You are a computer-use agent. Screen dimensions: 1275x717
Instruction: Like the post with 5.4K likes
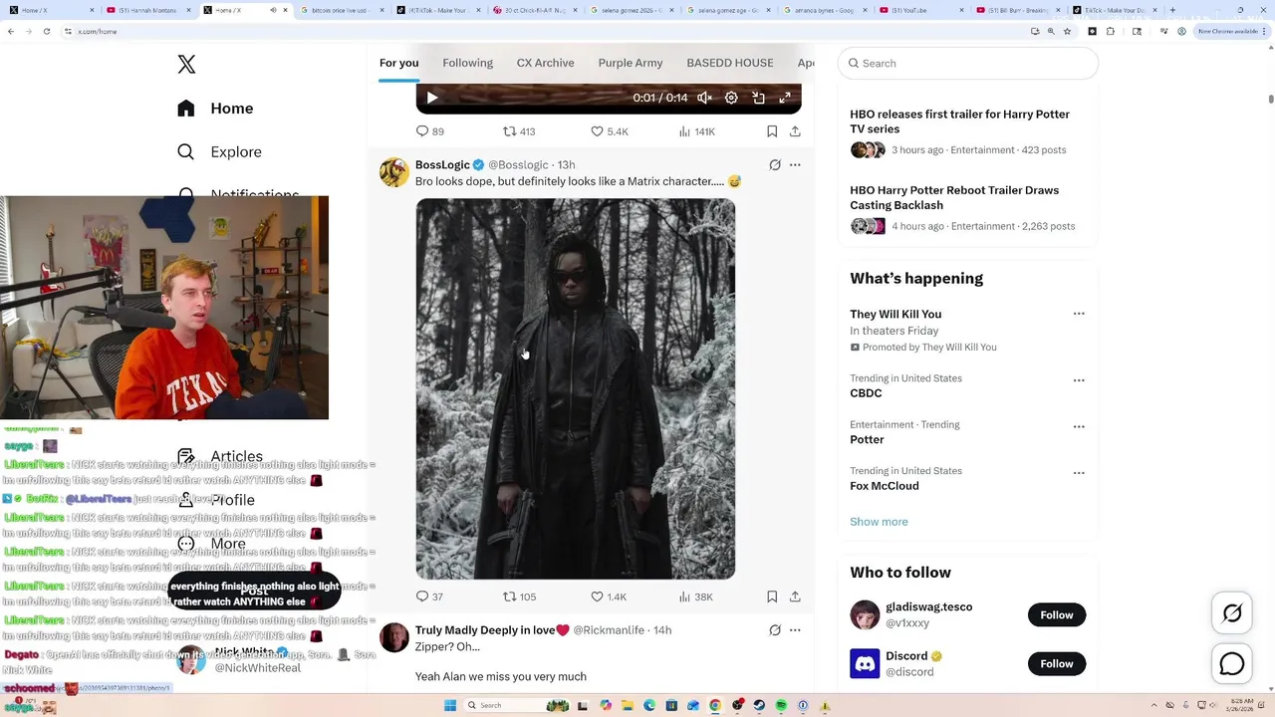[610, 131]
